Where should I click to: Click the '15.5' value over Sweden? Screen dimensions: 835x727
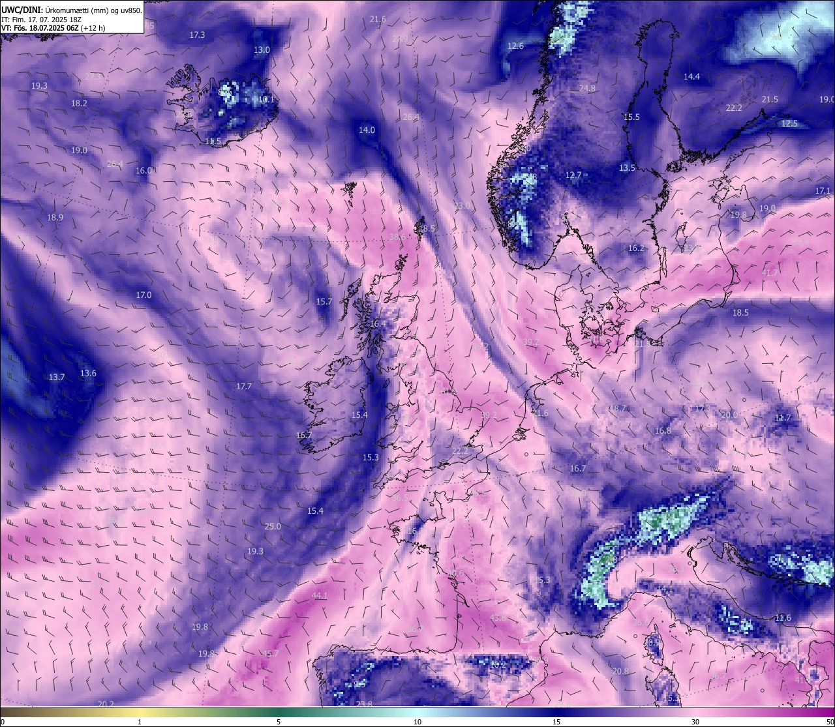point(631,117)
